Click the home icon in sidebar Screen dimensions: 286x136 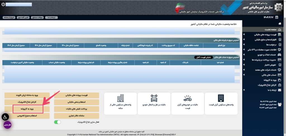pos(280,24)
